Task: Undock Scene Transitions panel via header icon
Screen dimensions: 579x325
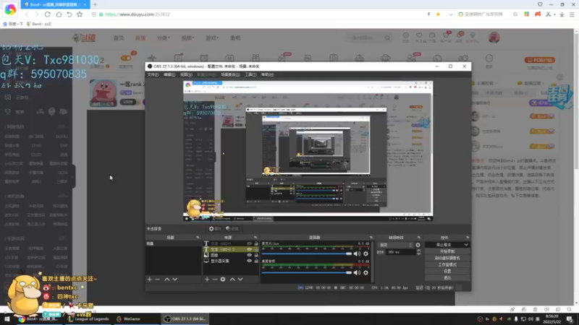Action: coord(419,238)
